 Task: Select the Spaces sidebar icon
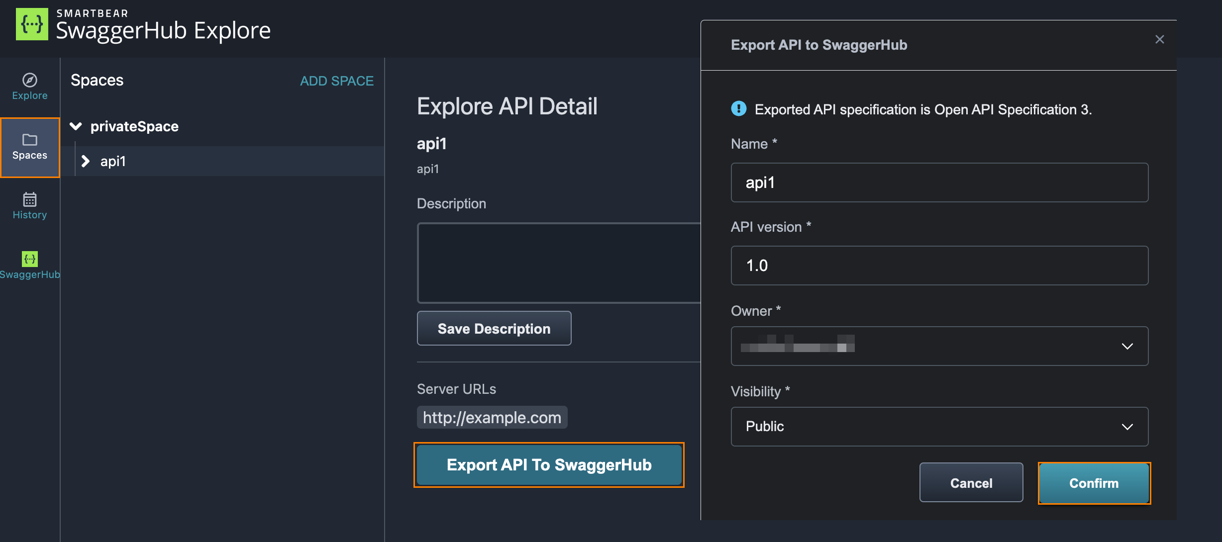(29, 147)
